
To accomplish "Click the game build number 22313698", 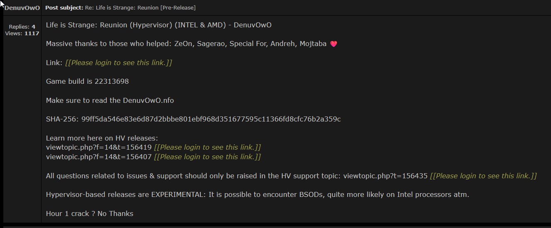I will coord(112,81).
